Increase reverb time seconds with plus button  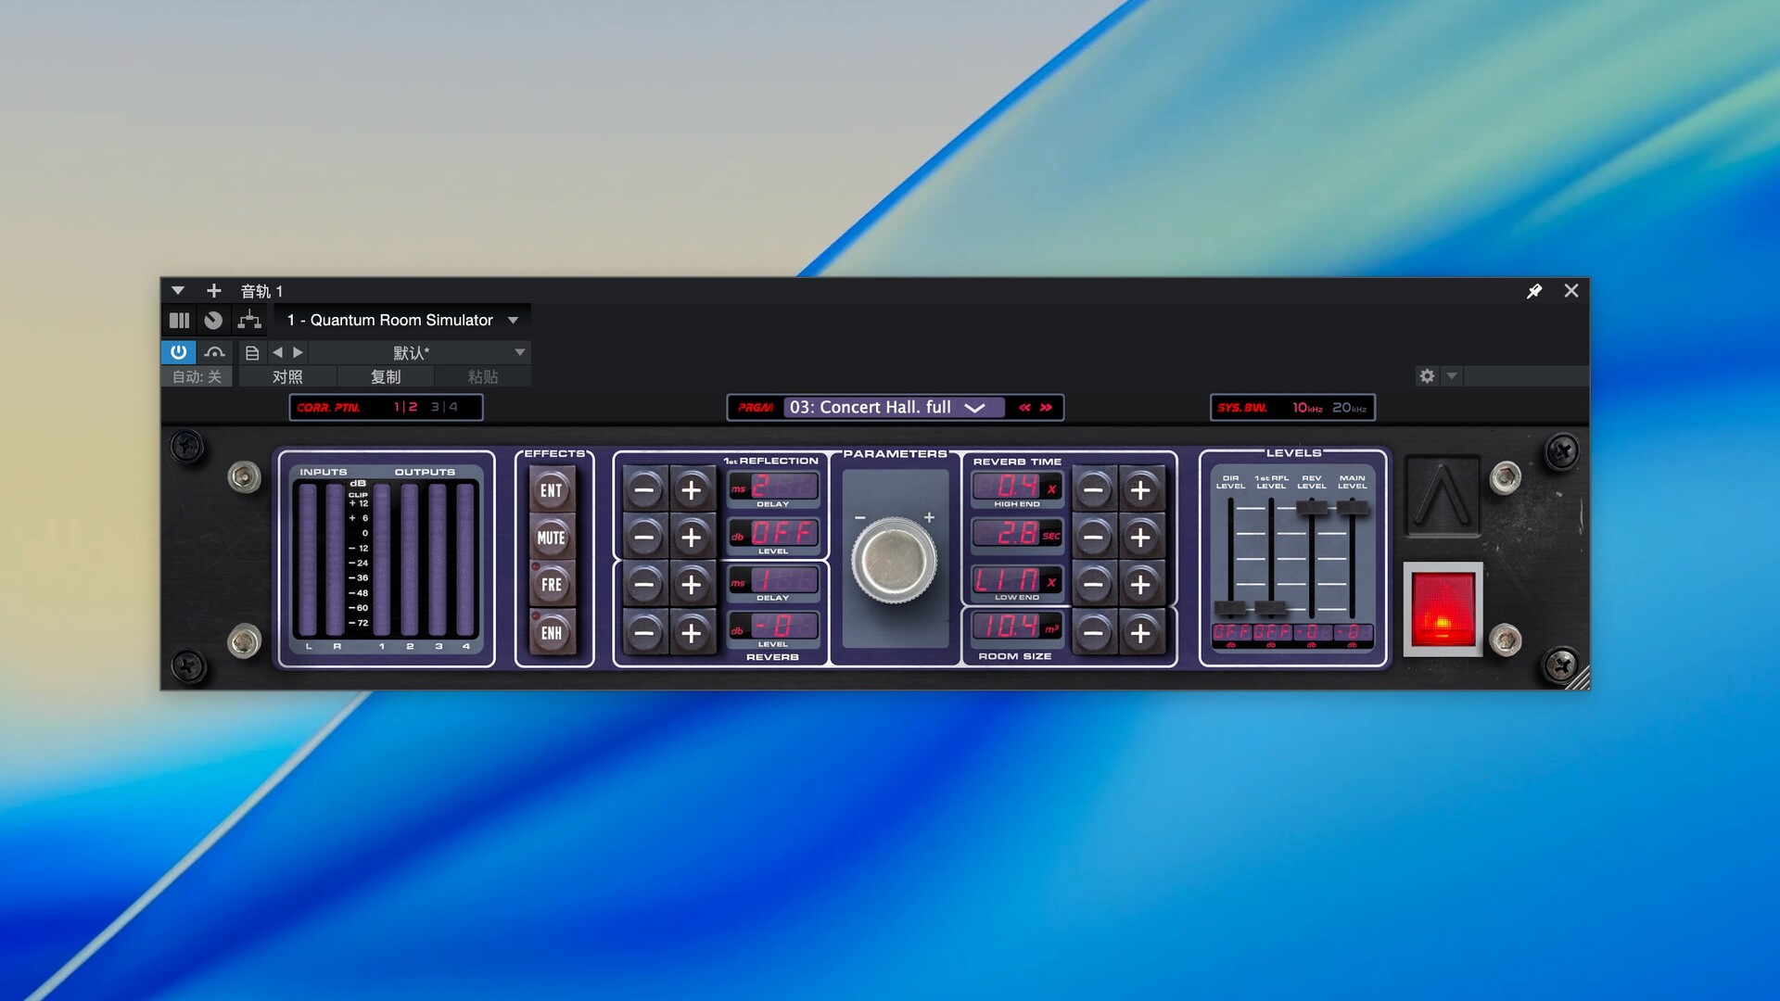[1140, 538]
